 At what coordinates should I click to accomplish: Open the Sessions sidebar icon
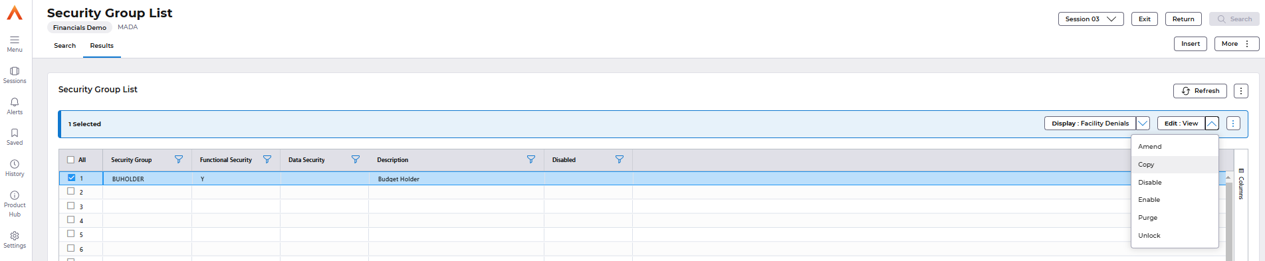[x=15, y=70]
